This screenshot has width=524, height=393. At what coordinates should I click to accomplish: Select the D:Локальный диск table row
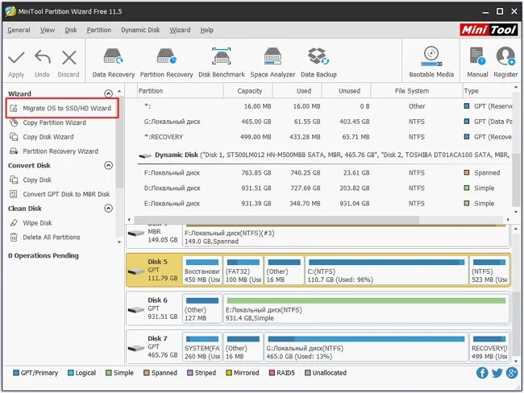(x=324, y=188)
